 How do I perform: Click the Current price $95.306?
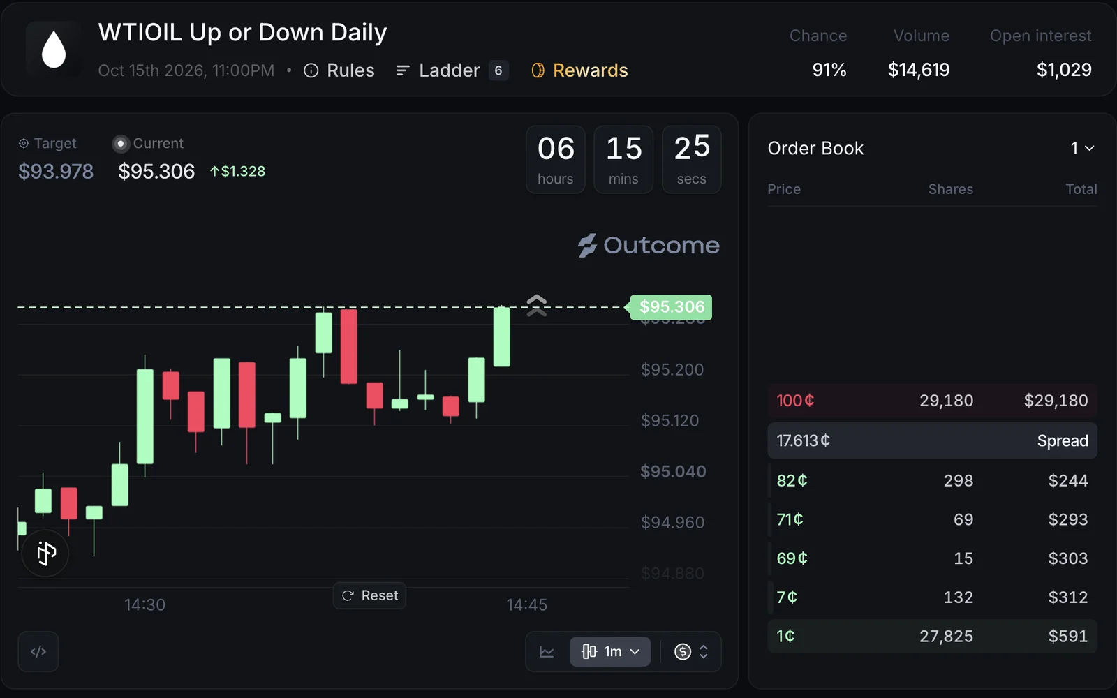[156, 171]
